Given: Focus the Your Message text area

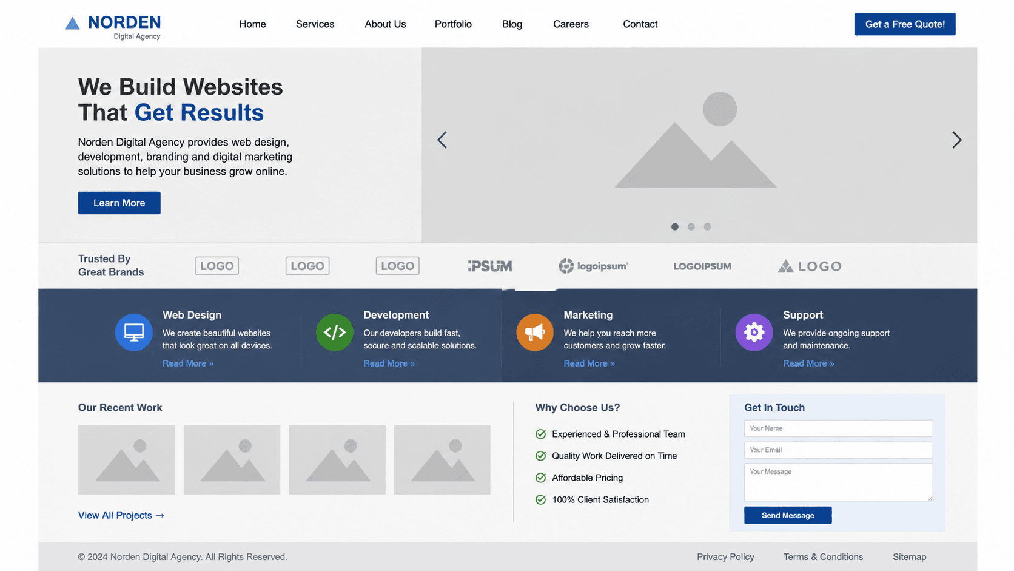Looking at the screenshot, I should tap(838, 482).
